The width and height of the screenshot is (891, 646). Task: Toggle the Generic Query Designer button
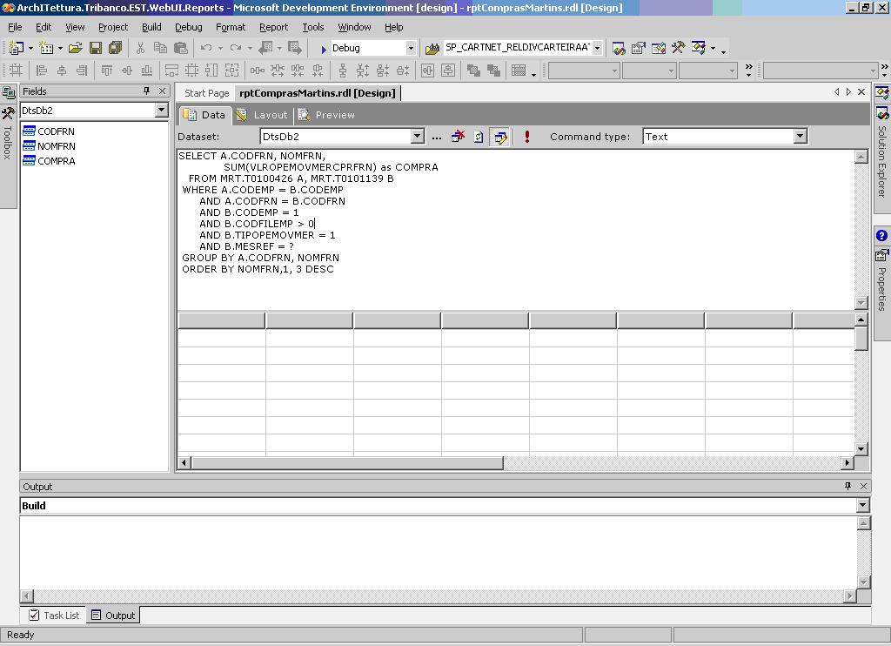[499, 137]
